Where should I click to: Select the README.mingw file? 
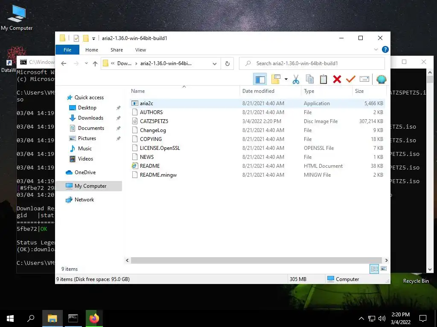coord(257,175)
